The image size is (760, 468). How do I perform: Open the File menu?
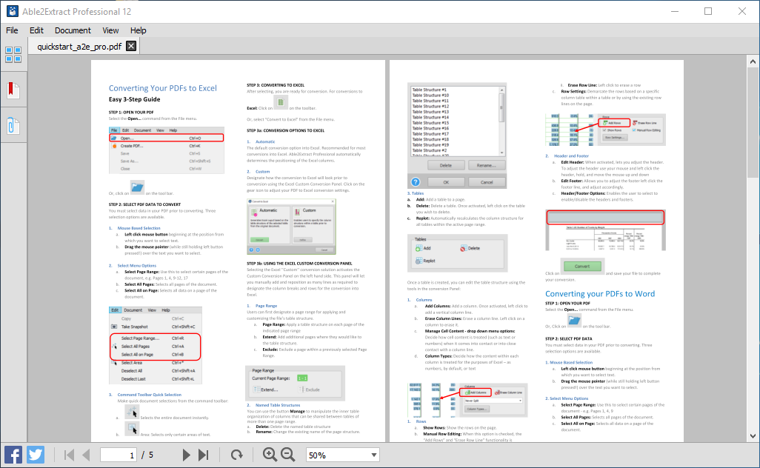coord(12,30)
